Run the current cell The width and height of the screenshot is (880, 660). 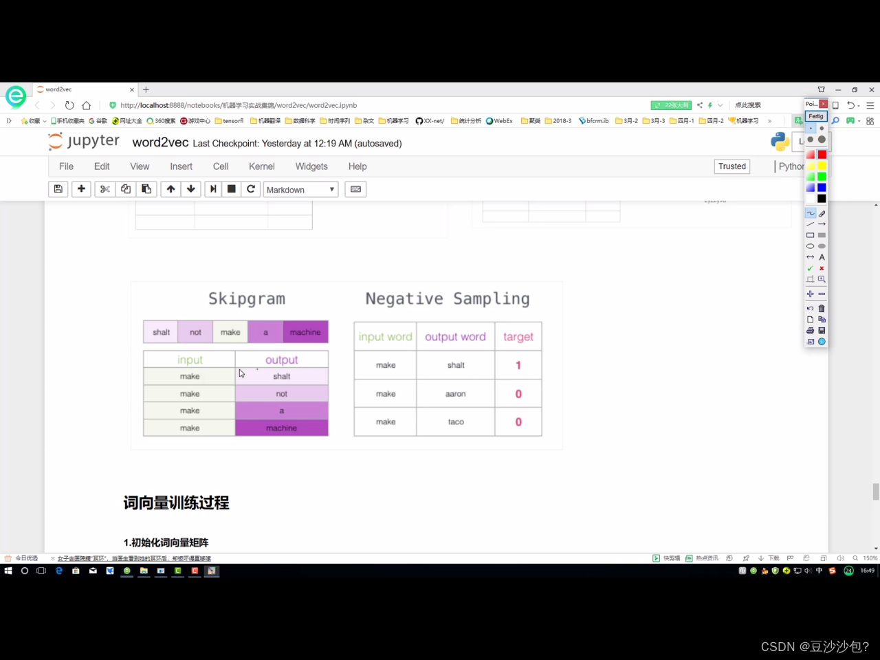(x=213, y=189)
